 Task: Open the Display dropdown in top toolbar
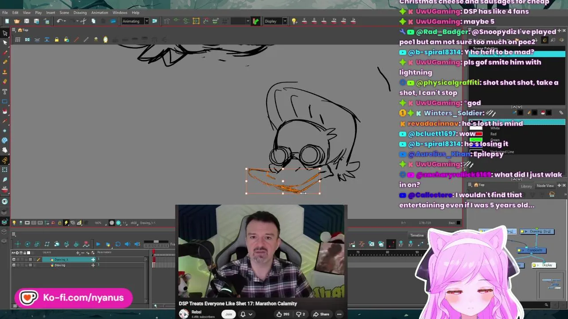pos(284,21)
